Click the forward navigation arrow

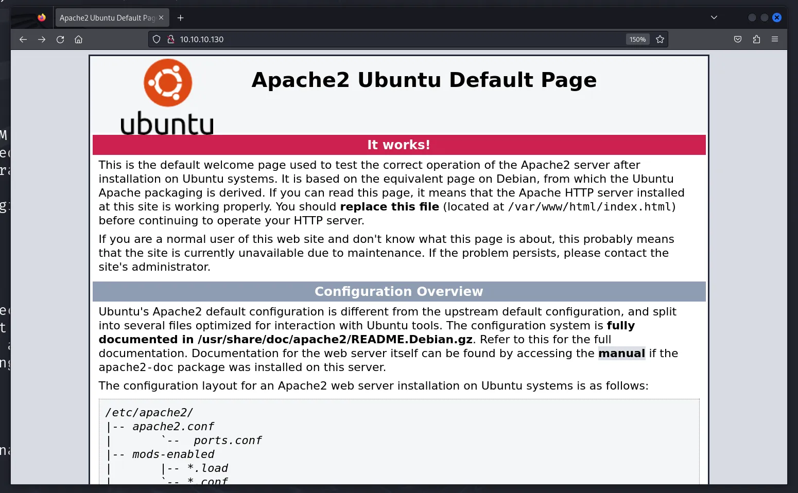coord(42,40)
